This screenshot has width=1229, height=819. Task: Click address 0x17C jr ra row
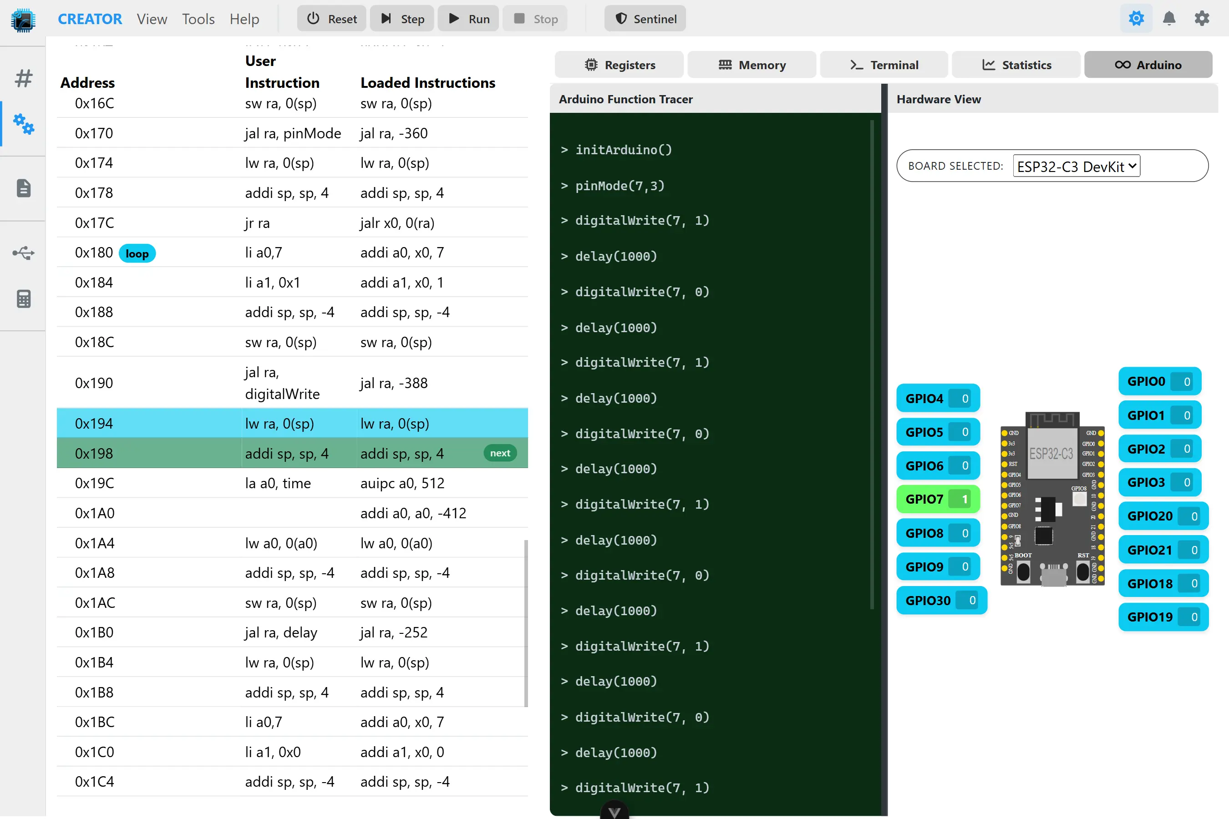[292, 223]
